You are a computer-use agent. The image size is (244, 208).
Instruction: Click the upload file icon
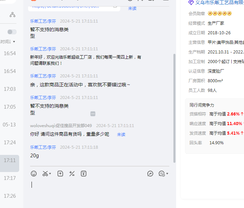click(x=60, y=174)
